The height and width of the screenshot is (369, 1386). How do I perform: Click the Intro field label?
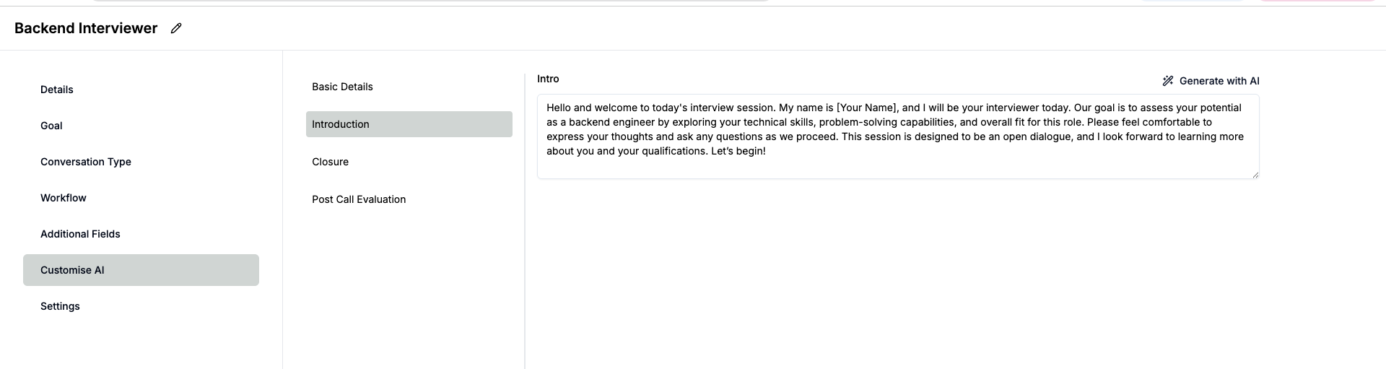point(548,79)
